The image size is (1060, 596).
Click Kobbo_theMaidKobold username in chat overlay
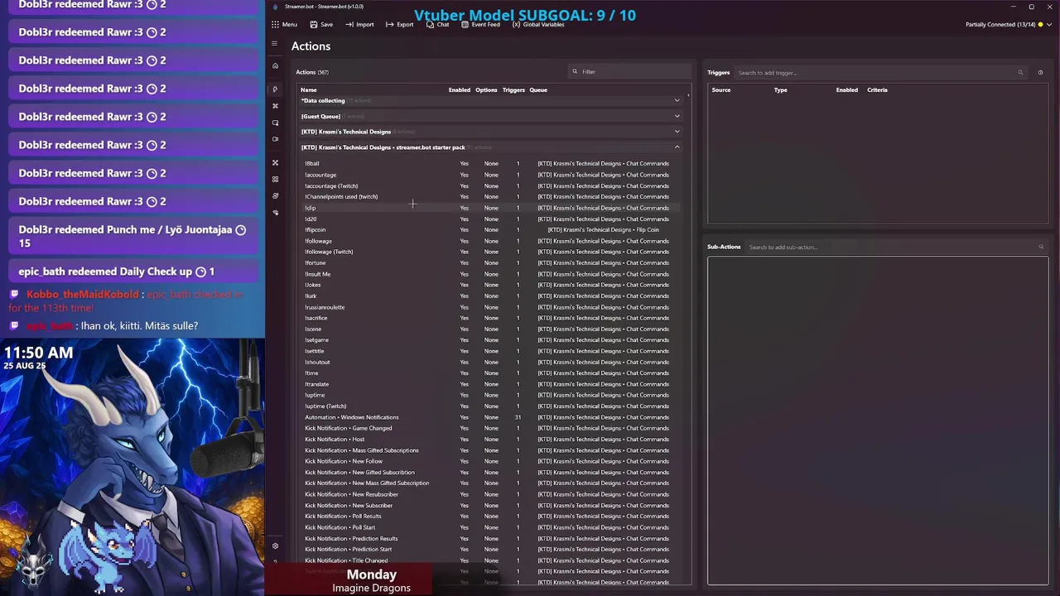(x=82, y=295)
